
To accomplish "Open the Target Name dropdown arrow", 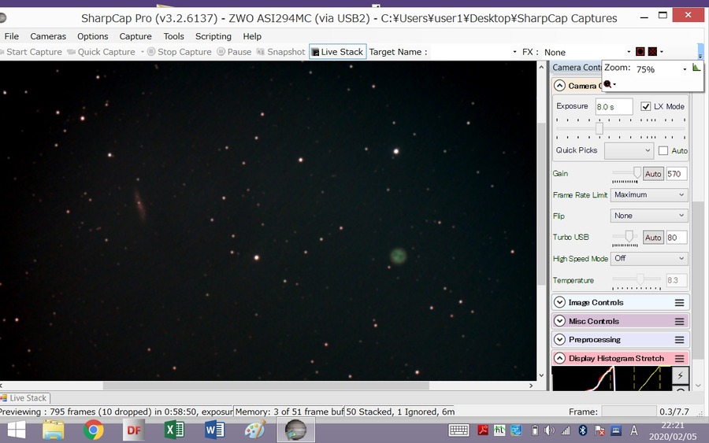I will tap(514, 52).
